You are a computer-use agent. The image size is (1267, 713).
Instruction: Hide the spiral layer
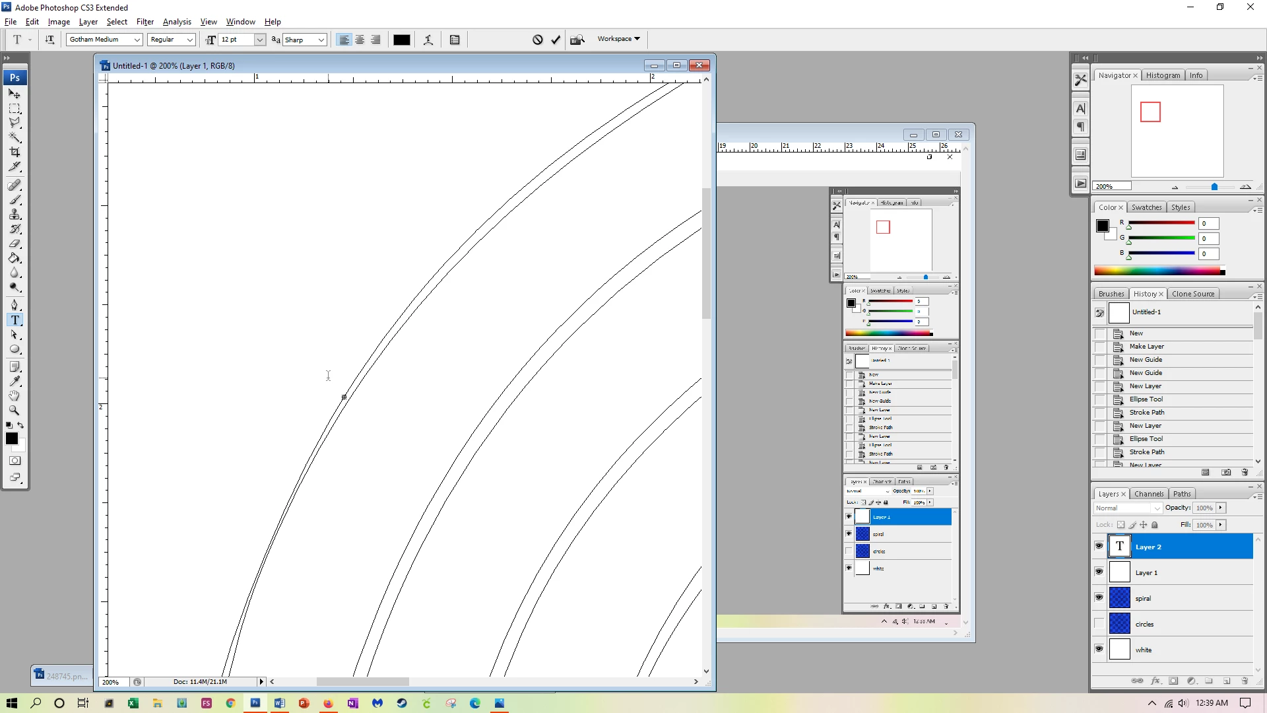(1099, 597)
